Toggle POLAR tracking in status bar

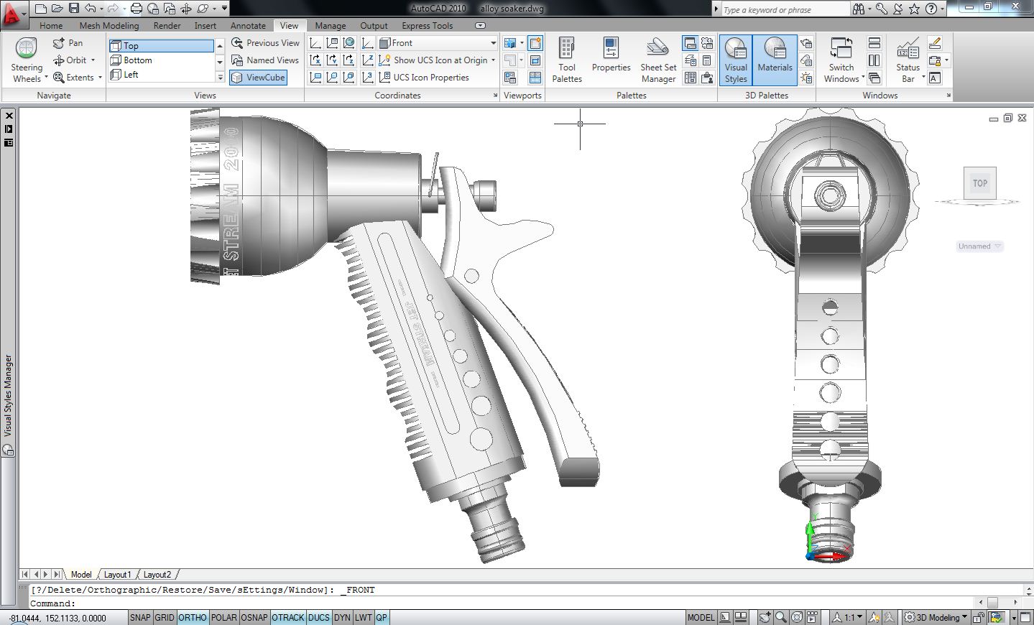click(x=224, y=617)
